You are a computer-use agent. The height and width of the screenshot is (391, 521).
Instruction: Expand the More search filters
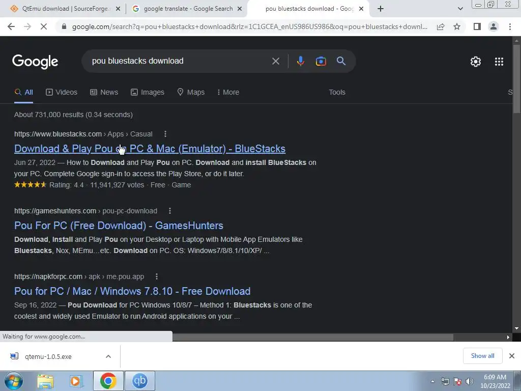click(x=228, y=92)
